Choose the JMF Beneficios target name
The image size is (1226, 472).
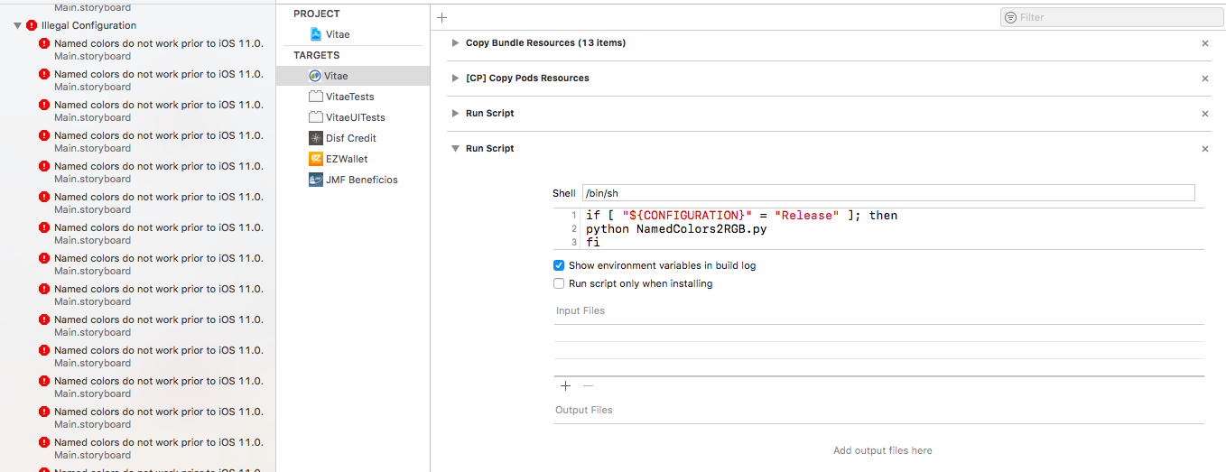(x=362, y=180)
